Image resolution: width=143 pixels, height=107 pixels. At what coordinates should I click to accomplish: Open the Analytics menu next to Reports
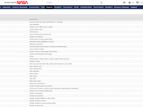(58, 7)
